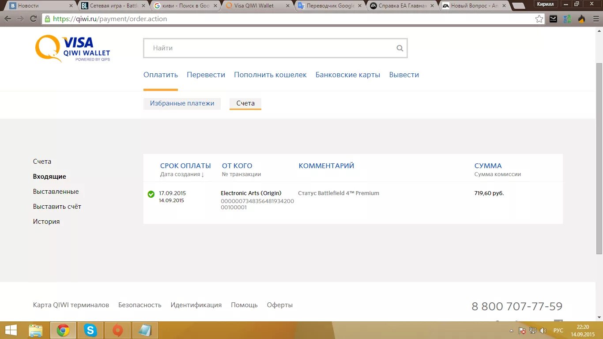Click the СУММА column header

488,166
